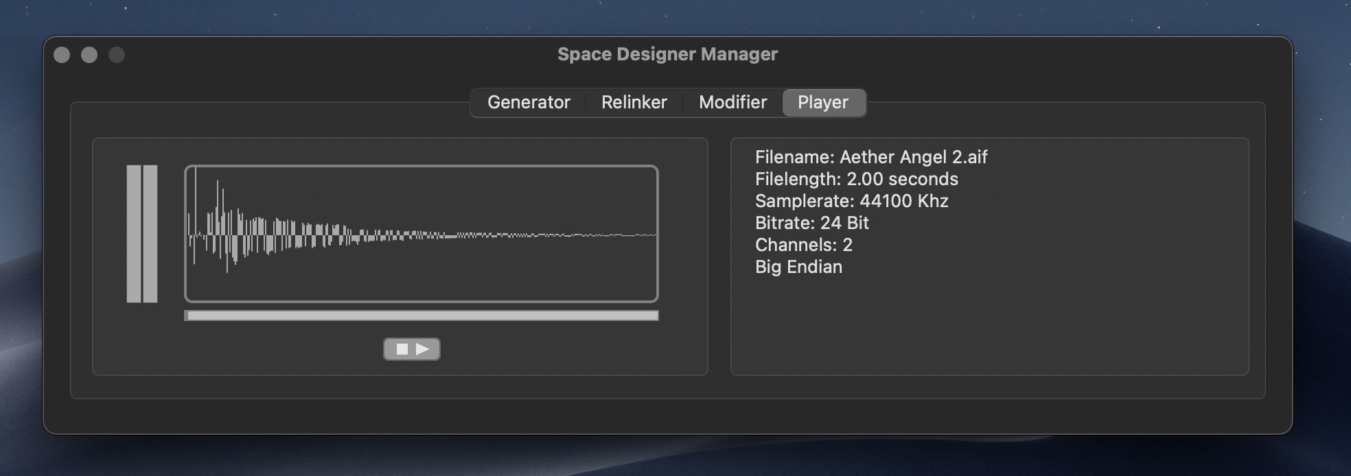1351x476 pixels.
Task: Click the playback progress bar under the waveform
Action: (x=422, y=316)
